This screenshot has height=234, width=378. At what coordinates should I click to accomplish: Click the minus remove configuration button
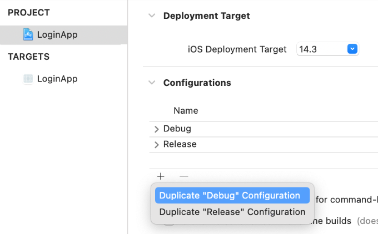point(184,176)
